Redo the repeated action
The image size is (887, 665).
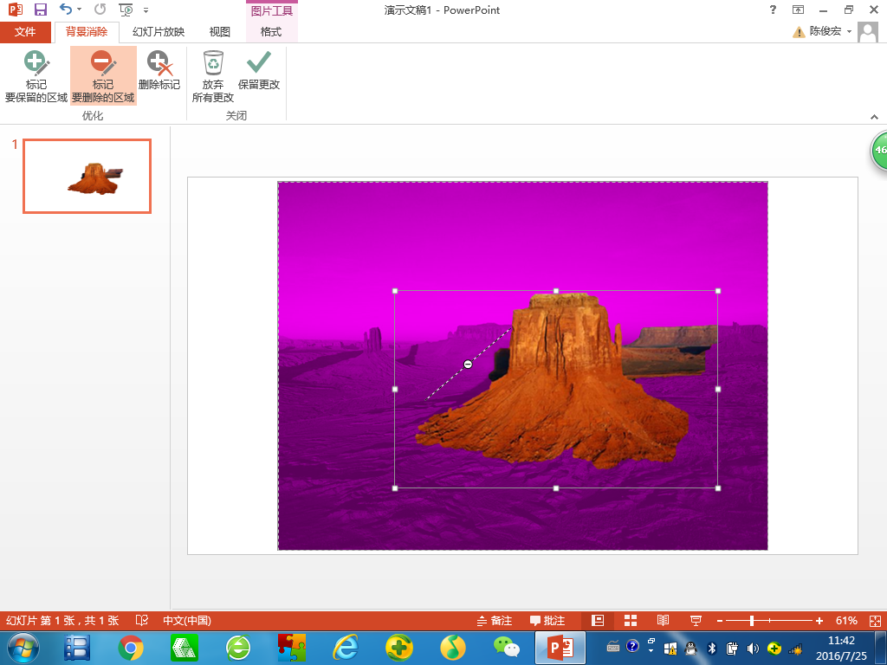click(100, 10)
